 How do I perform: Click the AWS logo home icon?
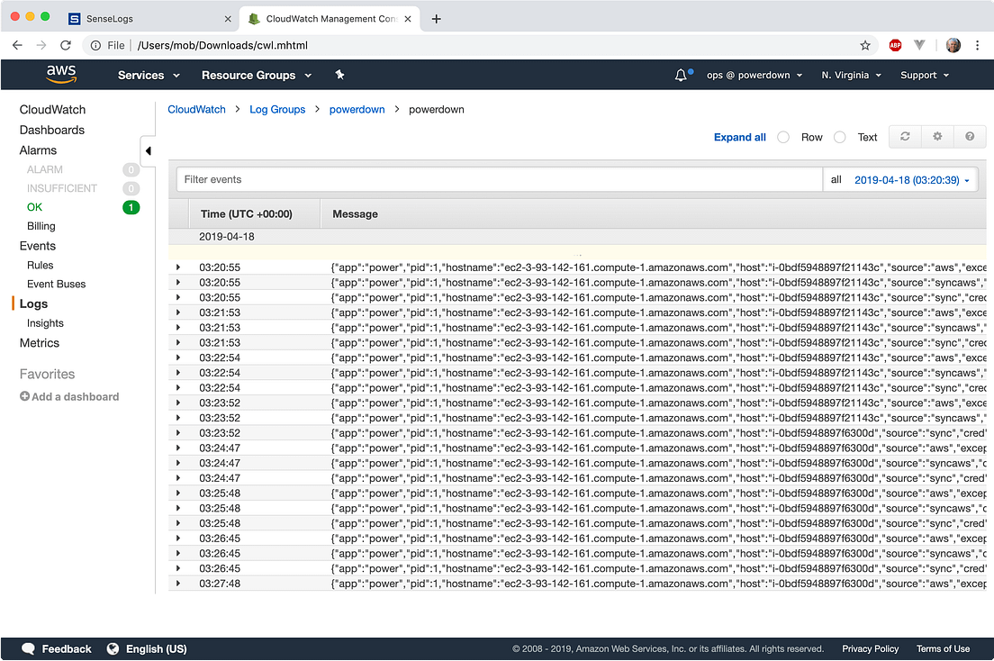61,74
